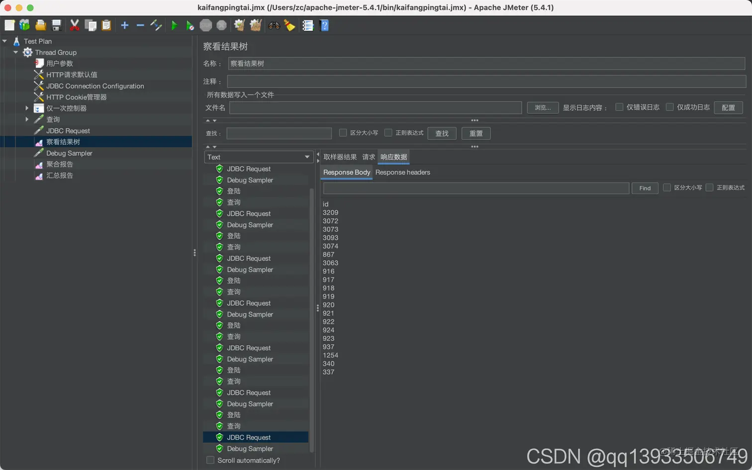Click the Cut scissors icon
This screenshot has width=752, height=470.
coord(75,25)
